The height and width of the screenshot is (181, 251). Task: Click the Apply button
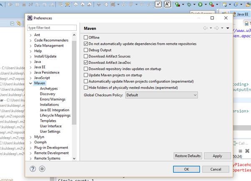pos(217,156)
